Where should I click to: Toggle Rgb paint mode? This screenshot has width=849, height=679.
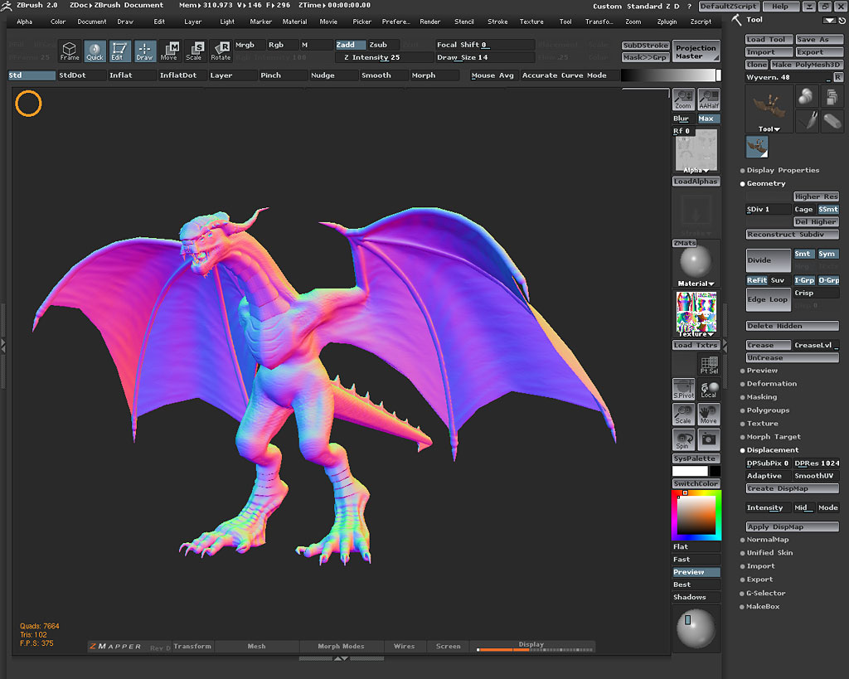coord(283,45)
